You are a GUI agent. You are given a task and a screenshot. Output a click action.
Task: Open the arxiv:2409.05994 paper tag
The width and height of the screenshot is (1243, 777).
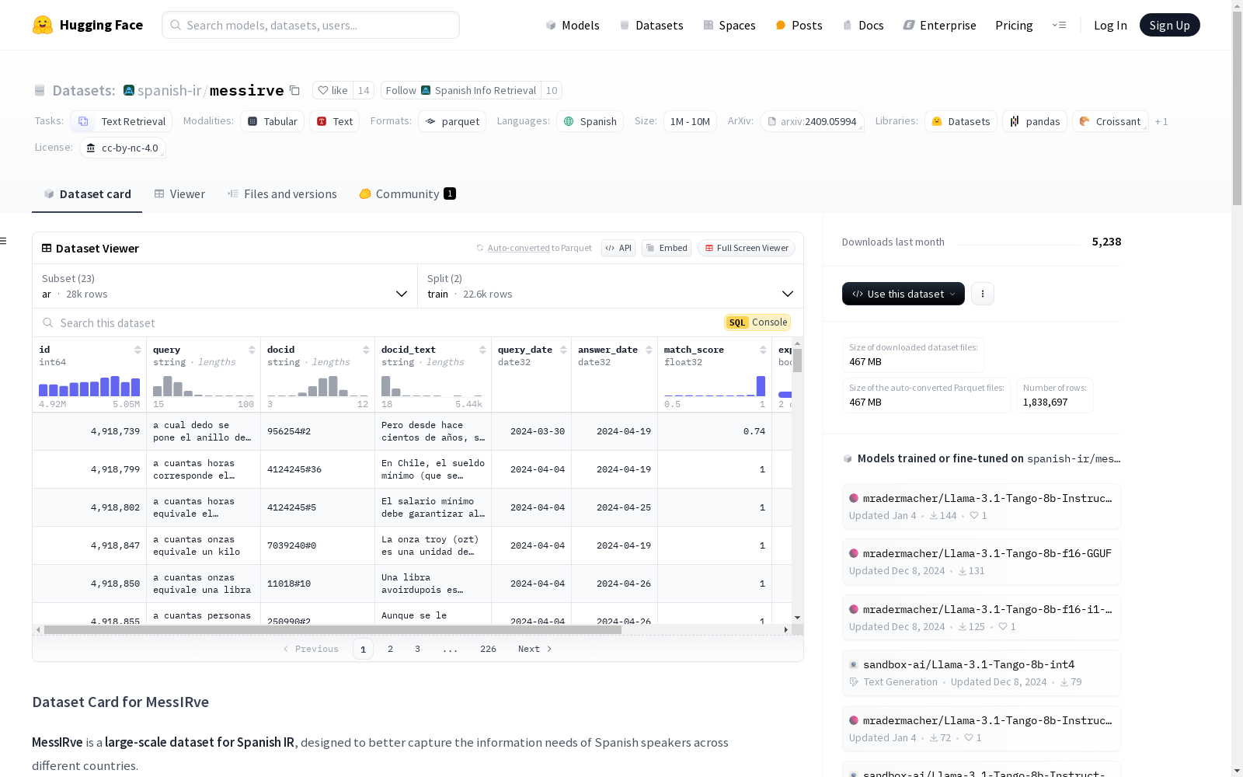[x=812, y=121]
